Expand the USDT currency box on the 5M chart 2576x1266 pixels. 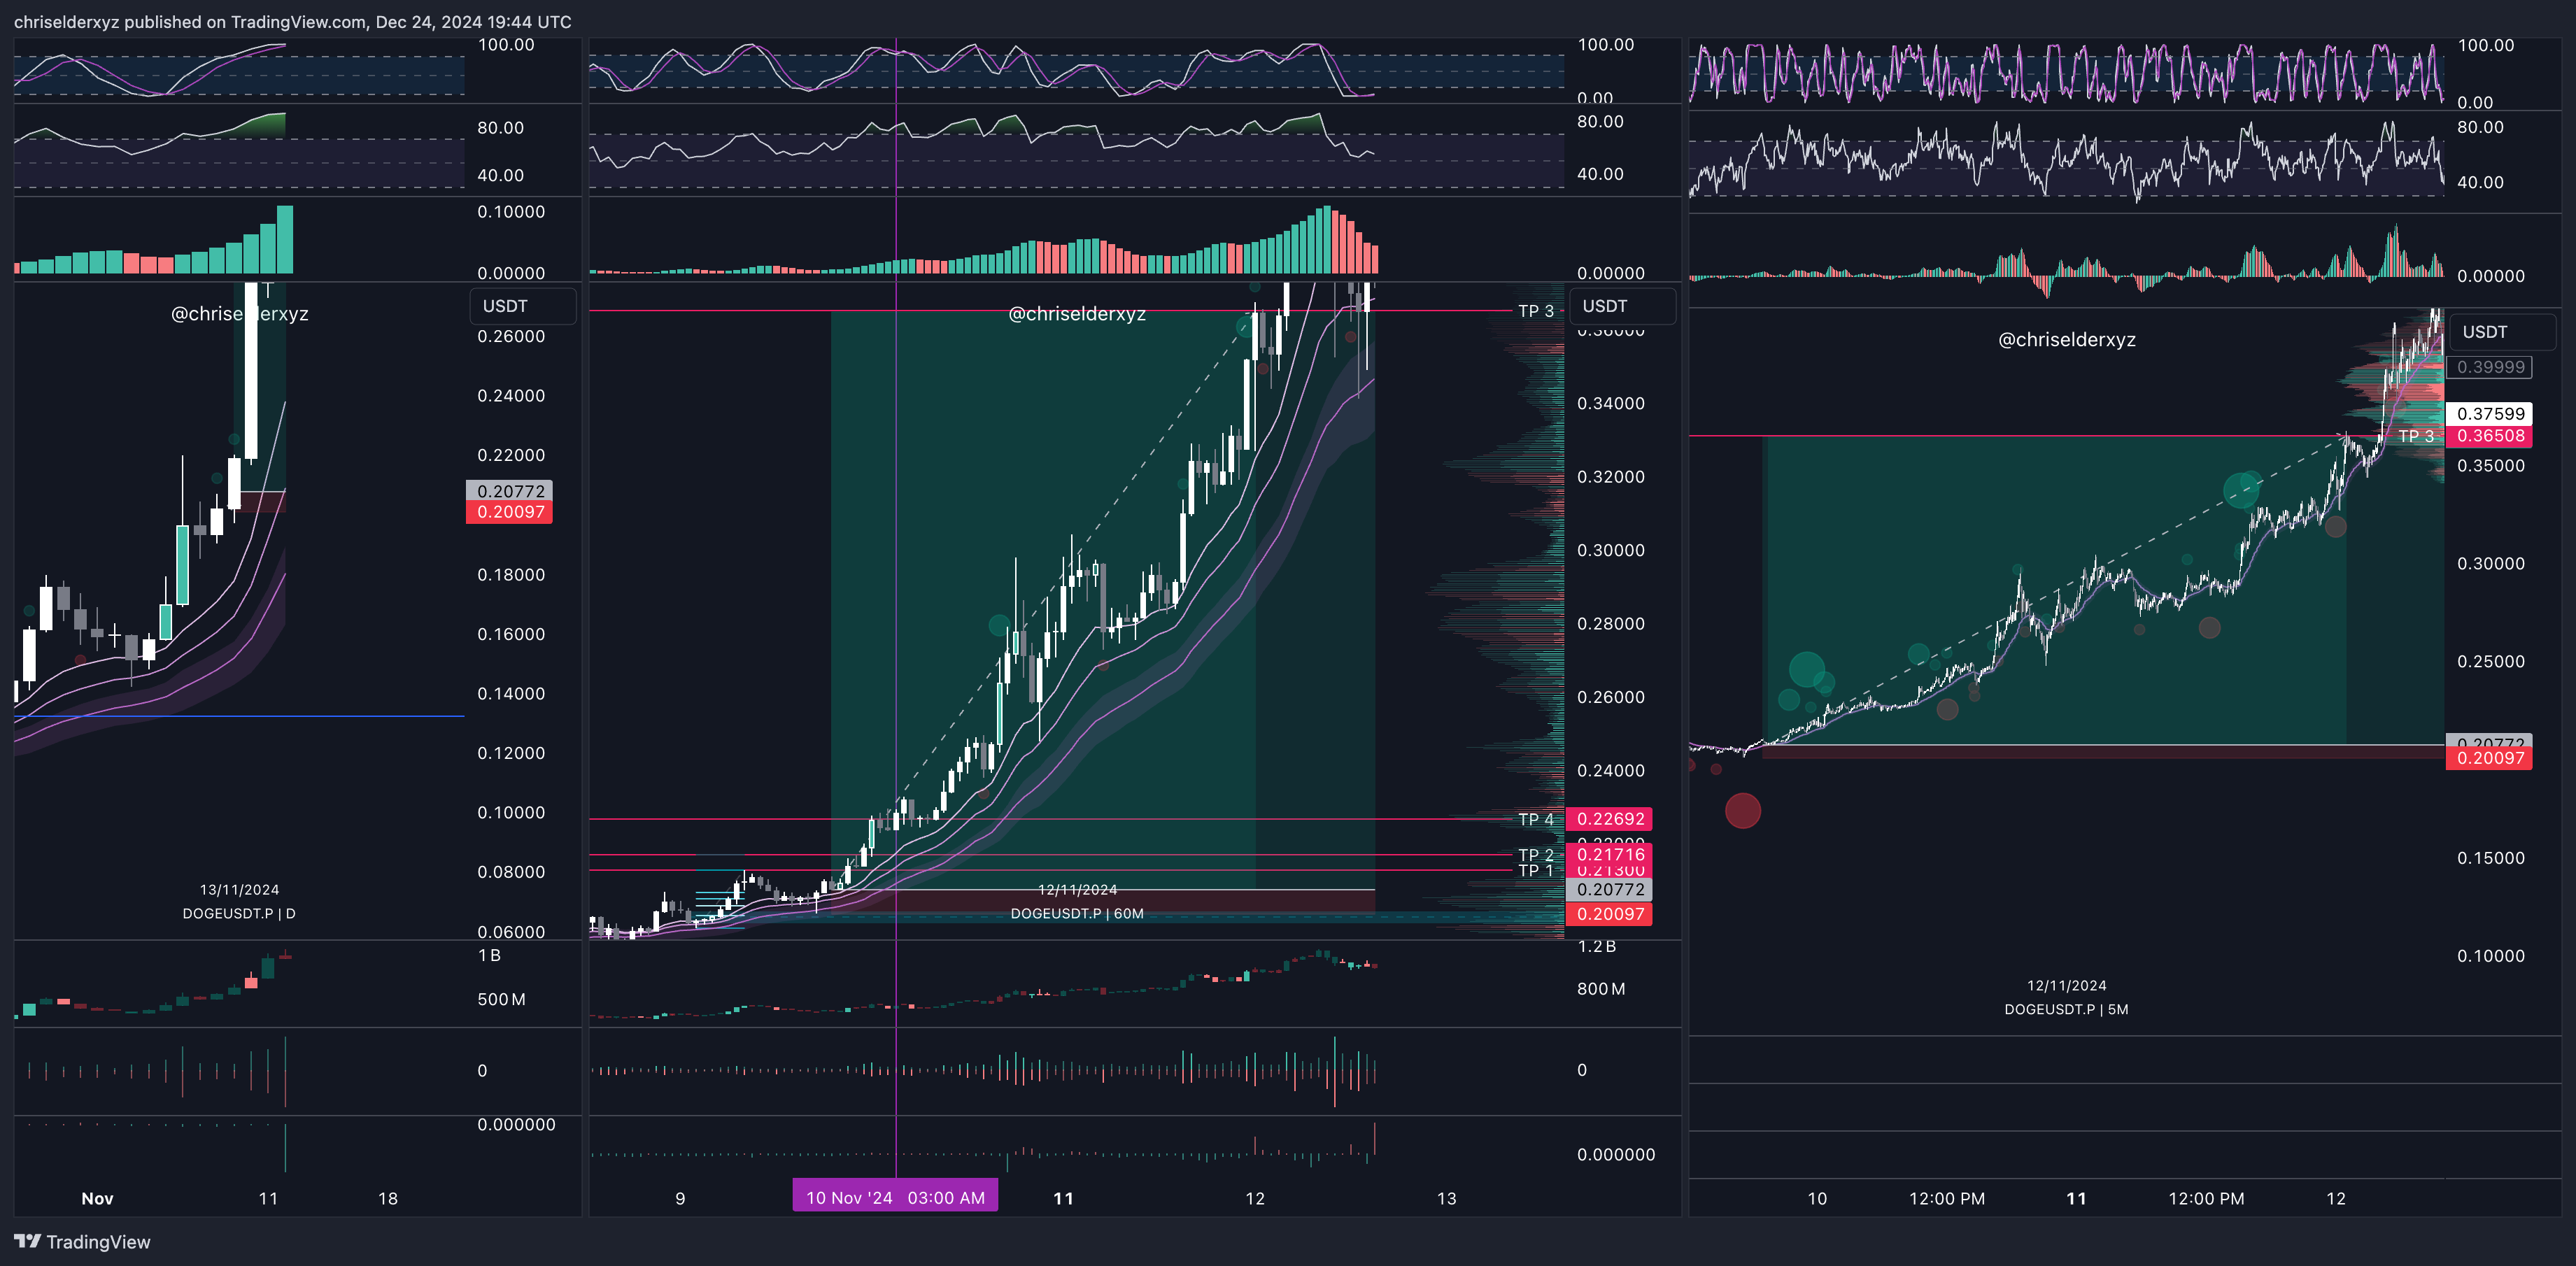(x=2502, y=332)
